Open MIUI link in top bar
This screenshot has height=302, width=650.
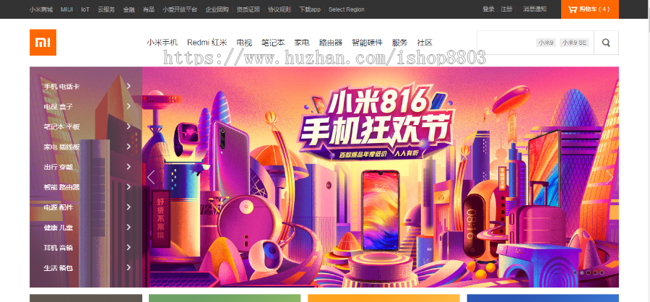[x=66, y=9]
